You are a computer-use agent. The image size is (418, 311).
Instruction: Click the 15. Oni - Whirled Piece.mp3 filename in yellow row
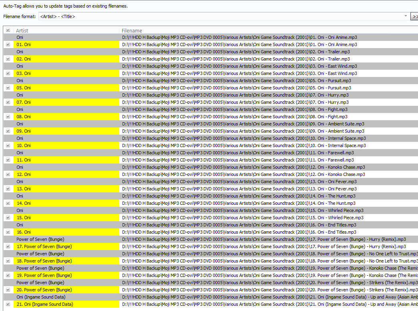click(x=243, y=218)
